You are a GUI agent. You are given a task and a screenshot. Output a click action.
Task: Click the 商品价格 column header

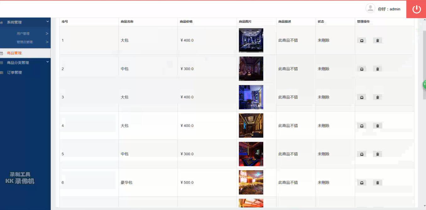point(186,22)
